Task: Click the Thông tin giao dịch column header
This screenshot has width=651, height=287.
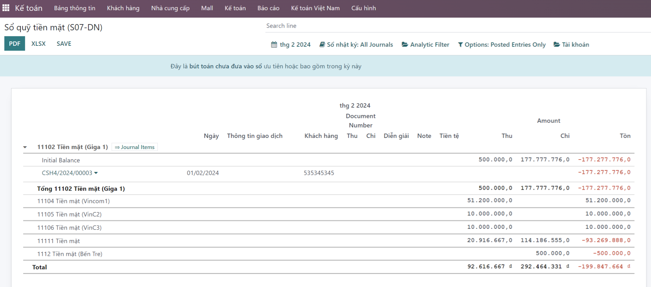Action: coord(255,136)
